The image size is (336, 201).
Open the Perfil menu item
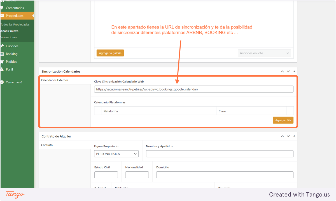pos(9,69)
